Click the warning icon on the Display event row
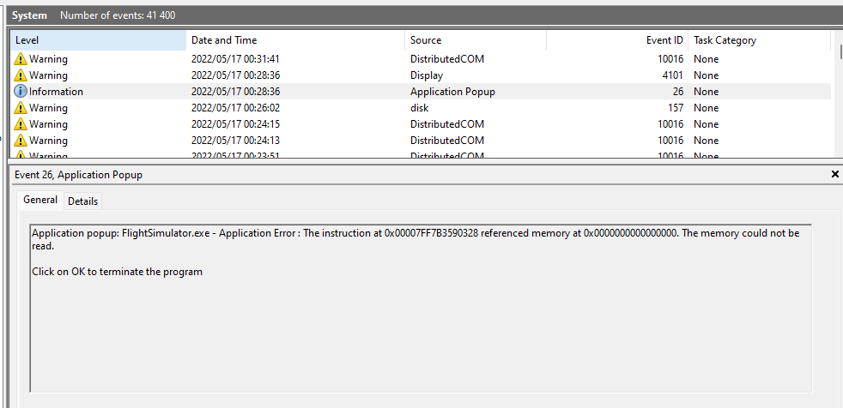The height and width of the screenshot is (408, 843). pos(21,75)
